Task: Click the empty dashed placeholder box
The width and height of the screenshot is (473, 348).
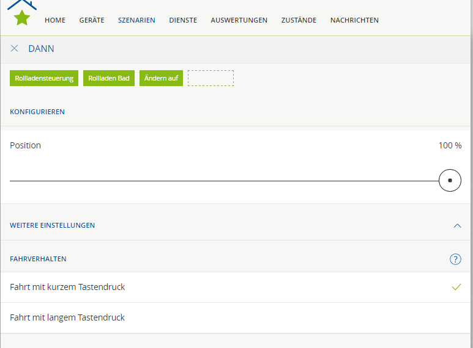Action: click(210, 78)
